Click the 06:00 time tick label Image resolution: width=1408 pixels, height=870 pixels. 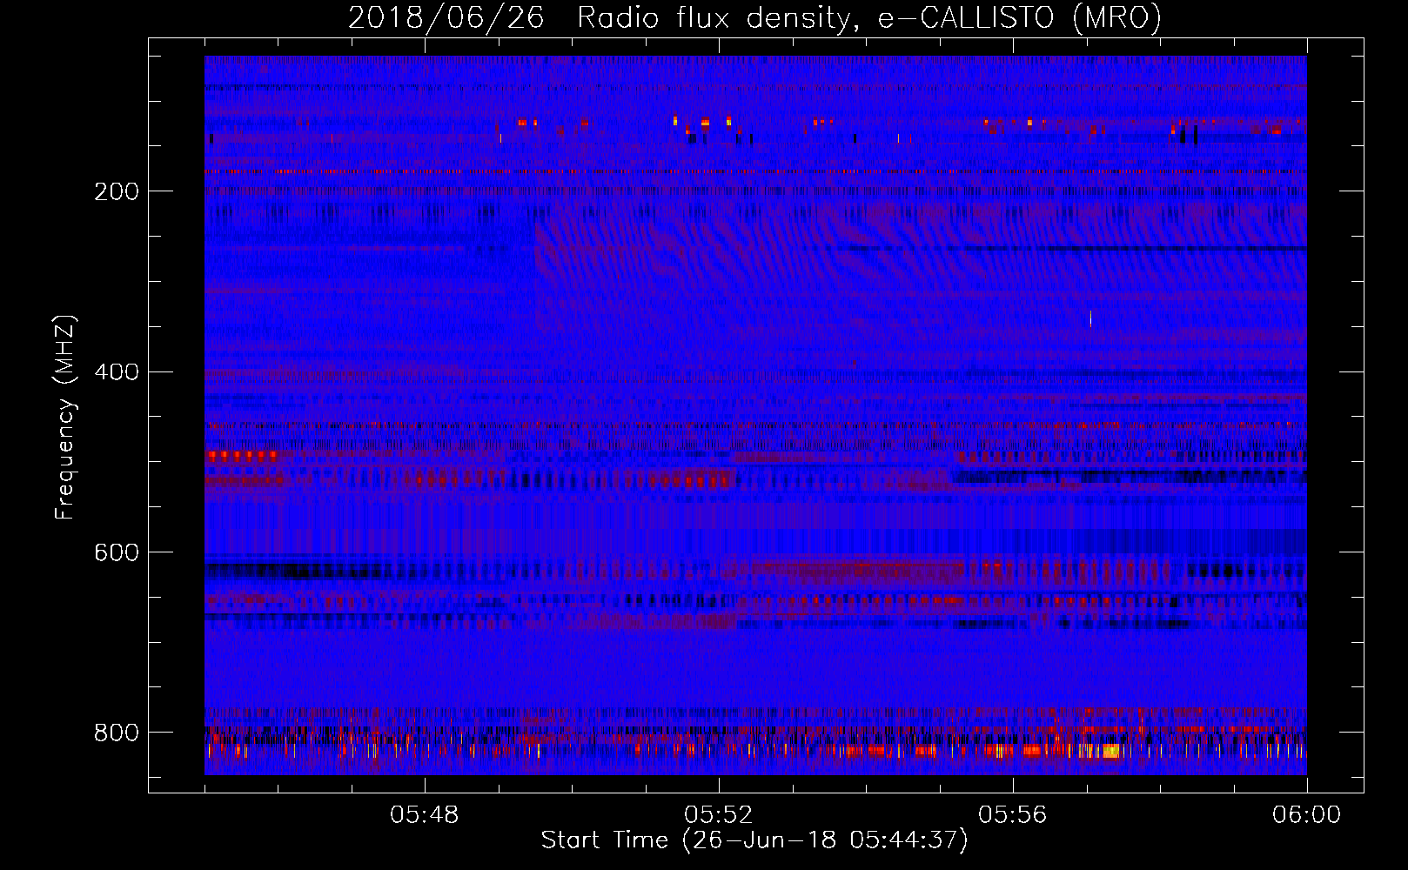(1307, 815)
